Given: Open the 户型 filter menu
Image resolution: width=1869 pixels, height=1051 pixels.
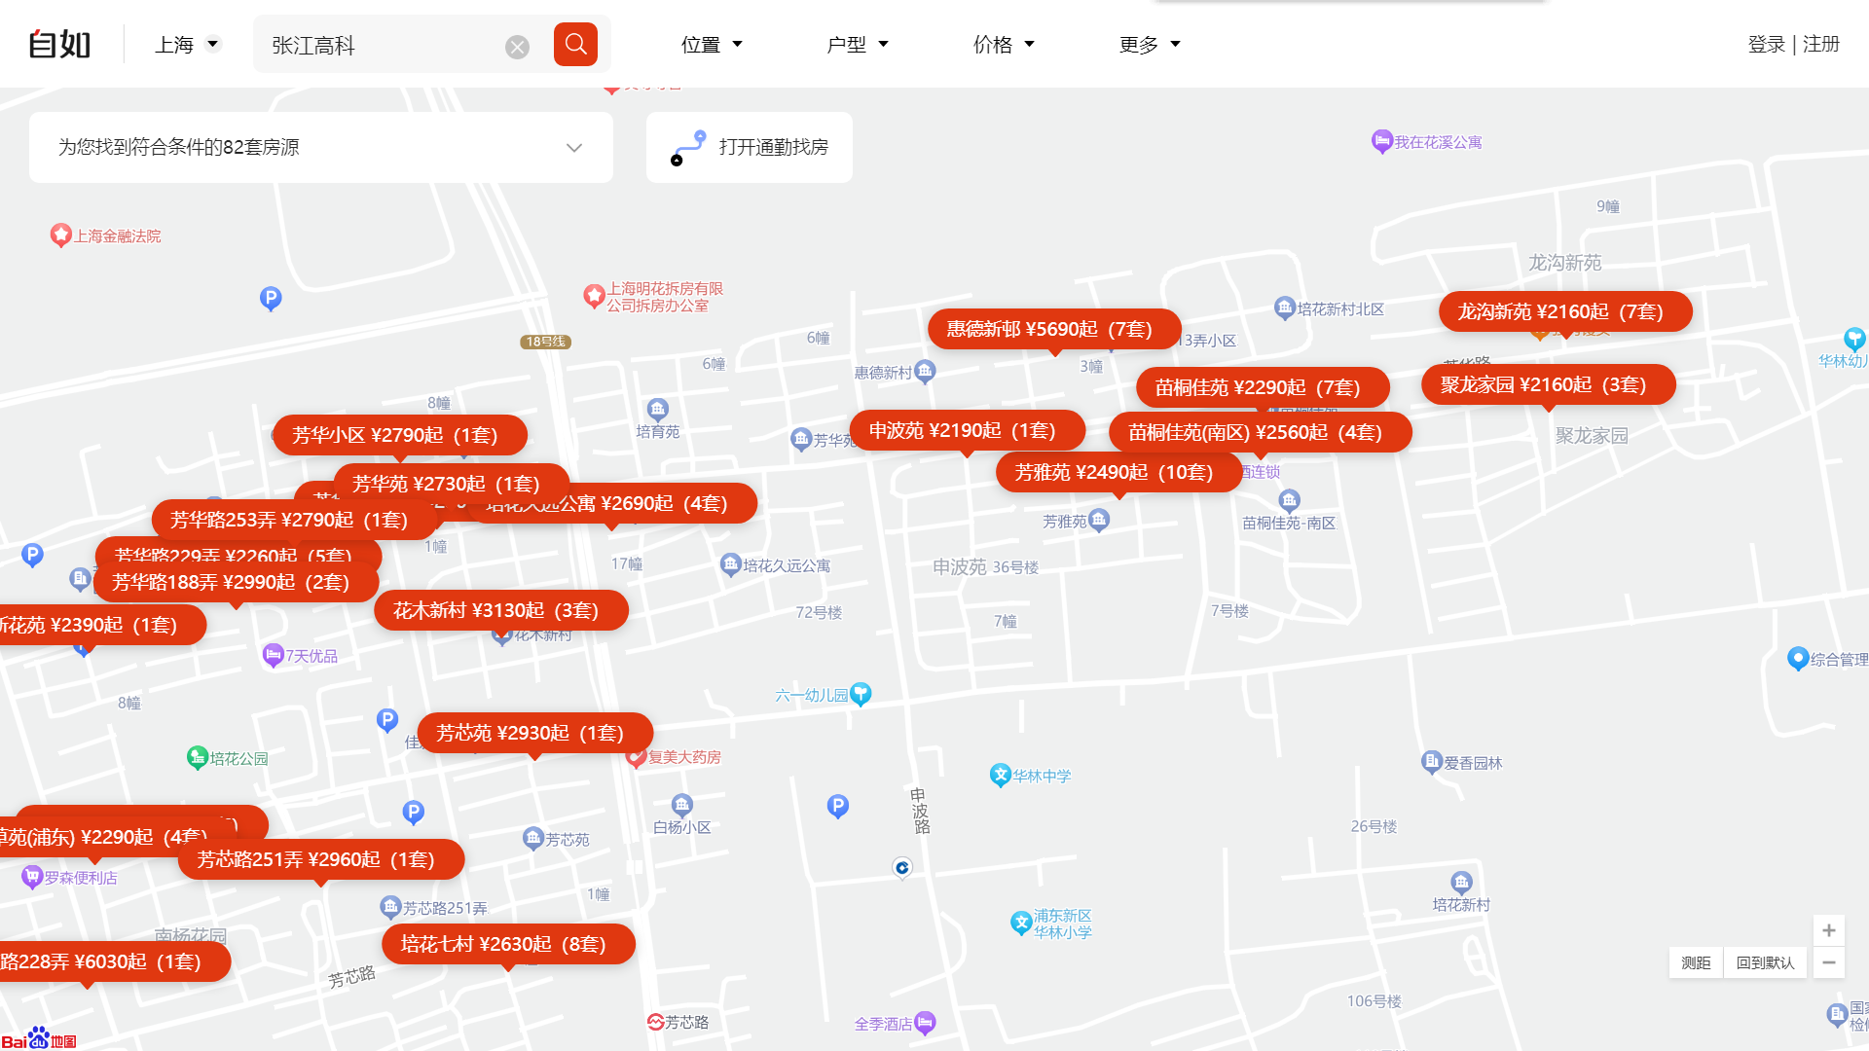Looking at the screenshot, I should [x=857, y=45].
